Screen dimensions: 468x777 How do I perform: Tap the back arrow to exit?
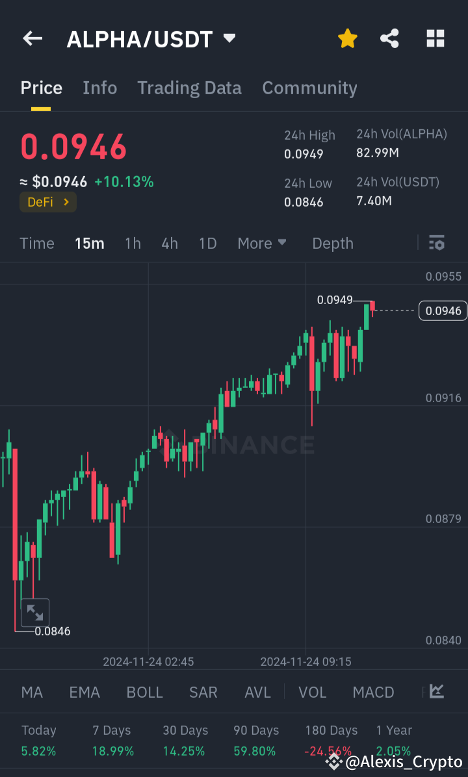coord(32,38)
